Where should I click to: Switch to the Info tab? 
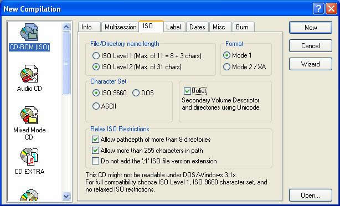coord(89,27)
